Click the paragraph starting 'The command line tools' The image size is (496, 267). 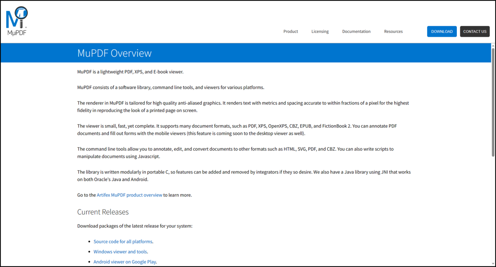[x=235, y=153]
